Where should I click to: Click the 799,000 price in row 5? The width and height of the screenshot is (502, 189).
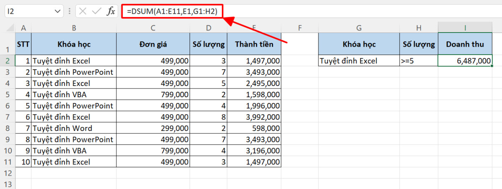pos(153,94)
